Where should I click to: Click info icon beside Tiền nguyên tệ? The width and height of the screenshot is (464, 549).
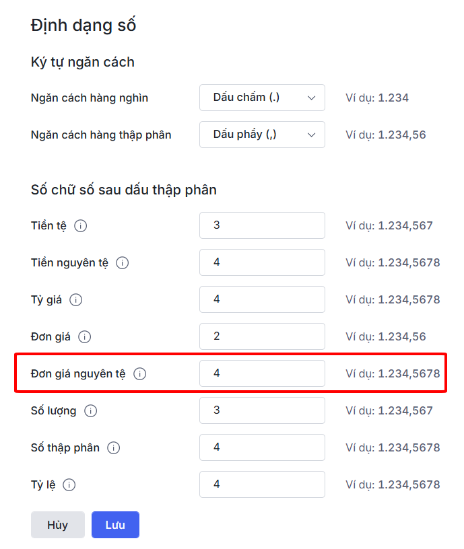tap(122, 263)
